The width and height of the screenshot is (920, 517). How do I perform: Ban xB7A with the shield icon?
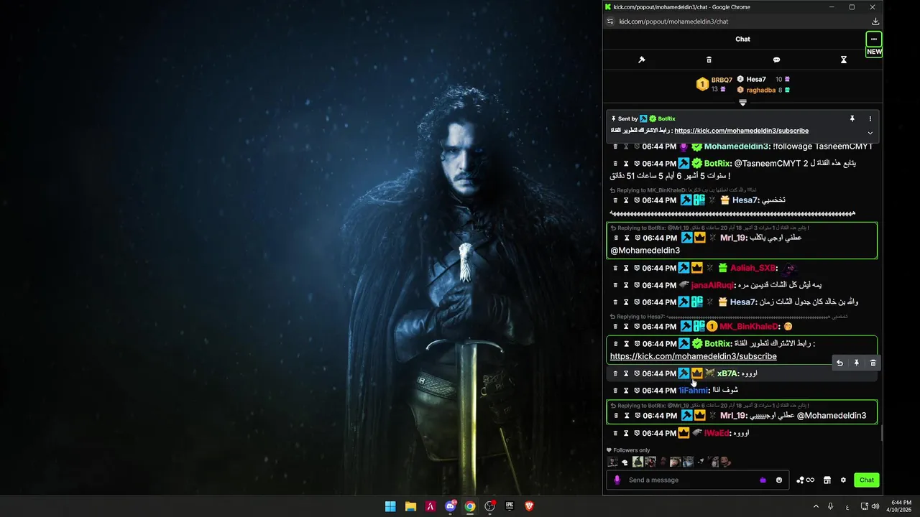(637, 373)
